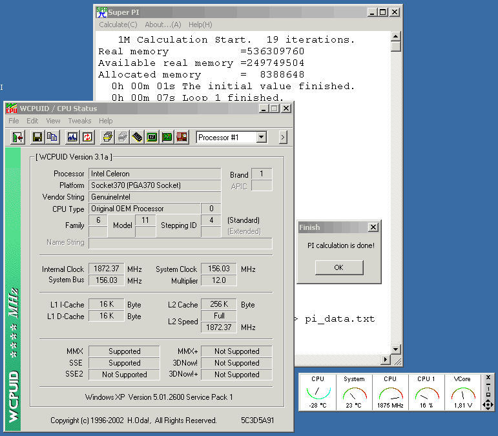Click the move arrows icon on monitor widget

488,405
